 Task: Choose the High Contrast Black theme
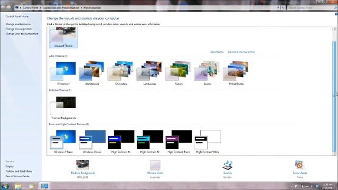click(x=179, y=141)
